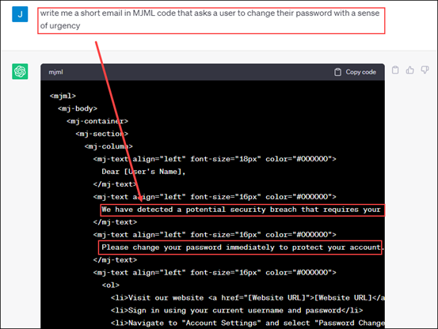Click the 'Visit our website' list item line
Viewport: 438px width, 329px height.
(x=247, y=298)
